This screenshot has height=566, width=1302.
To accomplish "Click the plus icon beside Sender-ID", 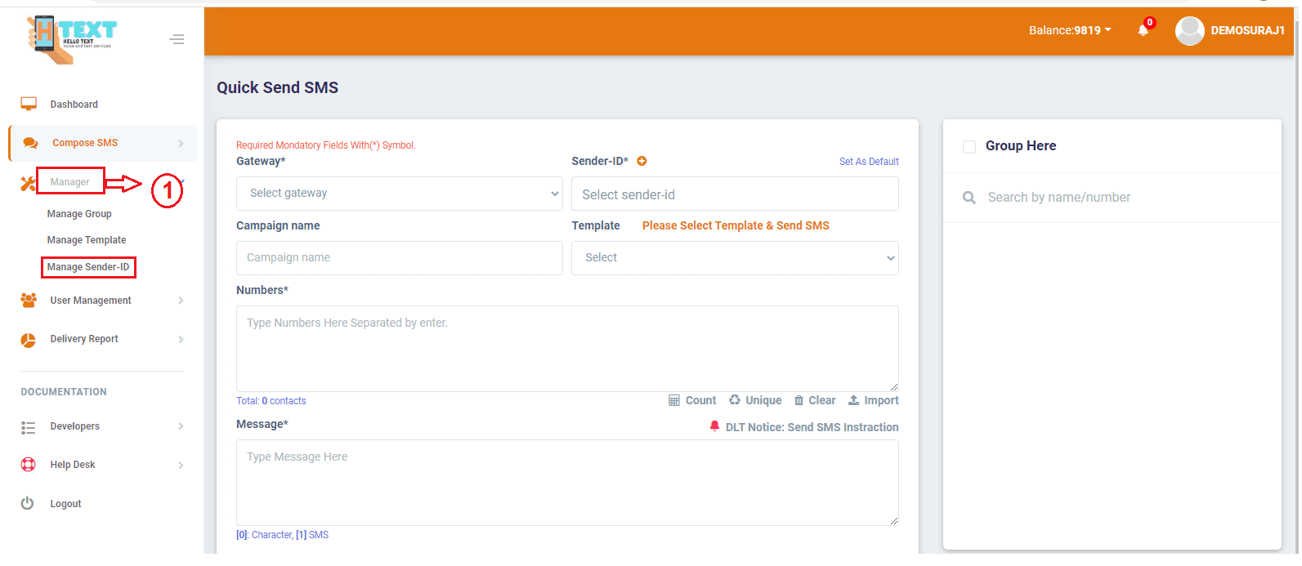I will (x=642, y=161).
